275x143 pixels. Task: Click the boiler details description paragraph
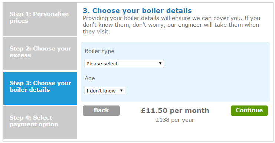[x=171, y=25]
